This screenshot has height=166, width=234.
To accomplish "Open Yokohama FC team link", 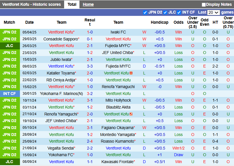I will 61,155.
